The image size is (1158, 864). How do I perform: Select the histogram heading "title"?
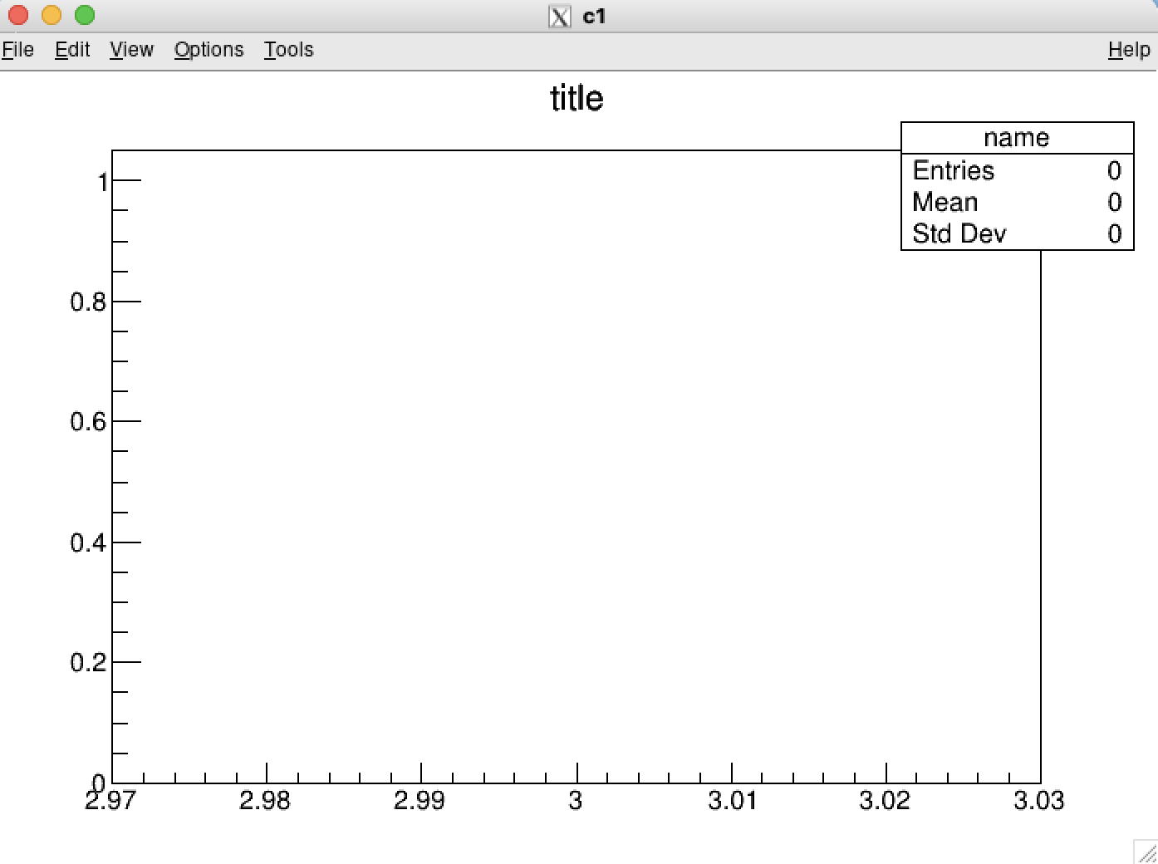[x=577, y=99]
